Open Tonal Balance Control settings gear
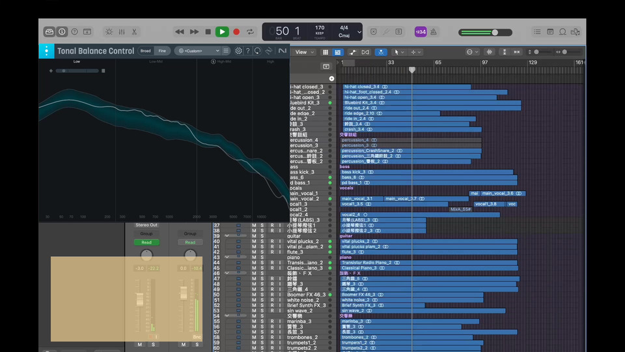 click(238, 51)
